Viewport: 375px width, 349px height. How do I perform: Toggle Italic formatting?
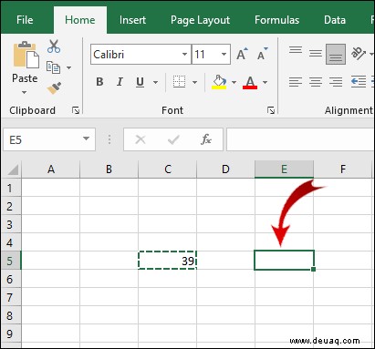[x=120, y=82]
